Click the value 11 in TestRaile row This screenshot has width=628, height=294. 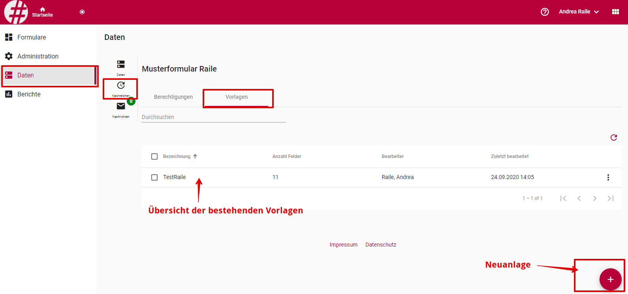coord(275,177)
